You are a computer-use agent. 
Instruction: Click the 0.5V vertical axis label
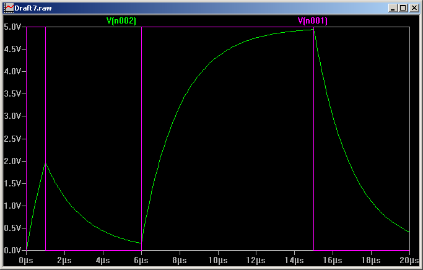click(12, 228)
